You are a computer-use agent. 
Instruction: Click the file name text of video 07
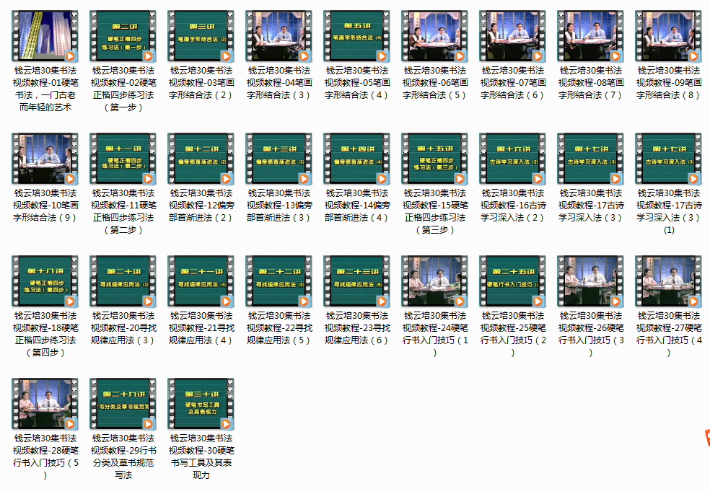coord(512,82)
